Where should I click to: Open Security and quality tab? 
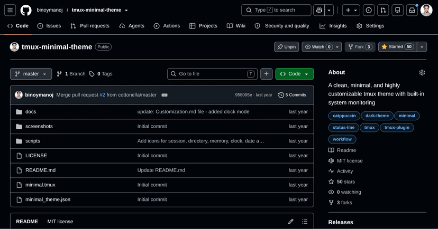[x=282, y=26]
